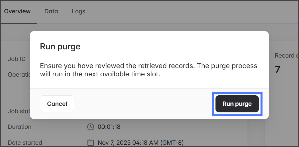This screenshot has width=299, height=147.
Task: Cancel the purge dialog
Action: 57,104
